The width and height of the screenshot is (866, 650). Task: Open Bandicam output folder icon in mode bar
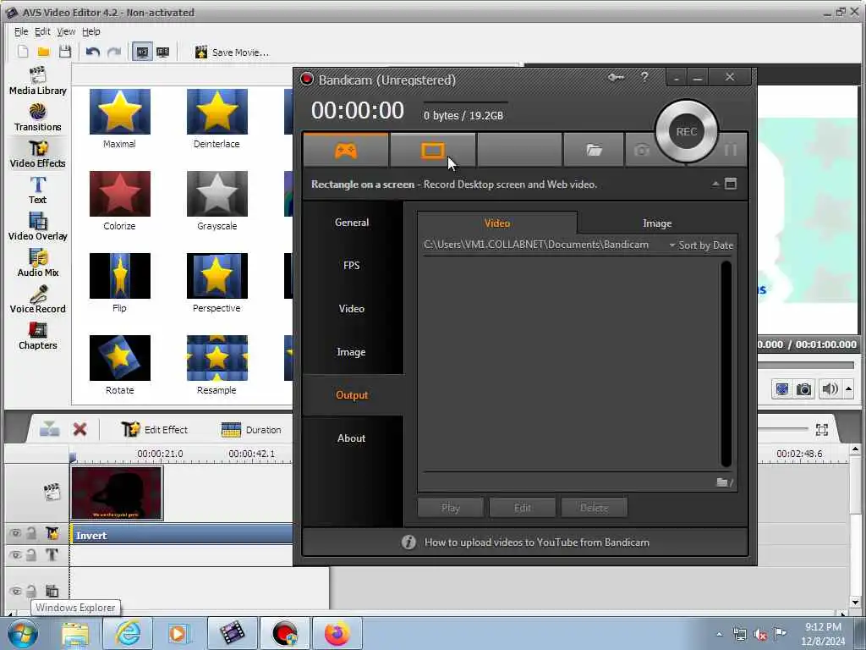click(x=594, y=150)
